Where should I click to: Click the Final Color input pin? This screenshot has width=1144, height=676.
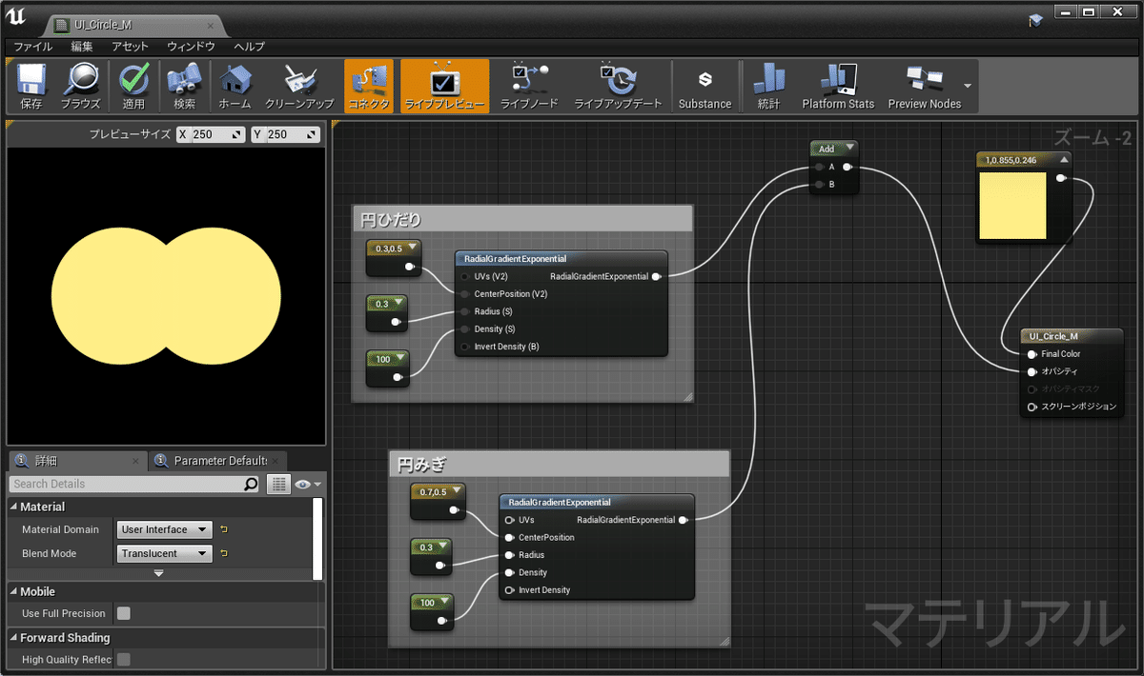1032,354
